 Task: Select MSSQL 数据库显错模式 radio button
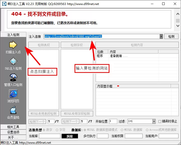(85, 130)
